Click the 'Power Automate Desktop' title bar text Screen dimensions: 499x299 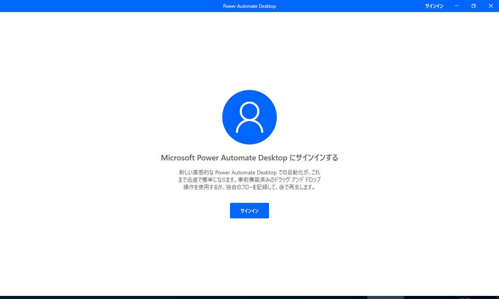(x=249, y=6)
